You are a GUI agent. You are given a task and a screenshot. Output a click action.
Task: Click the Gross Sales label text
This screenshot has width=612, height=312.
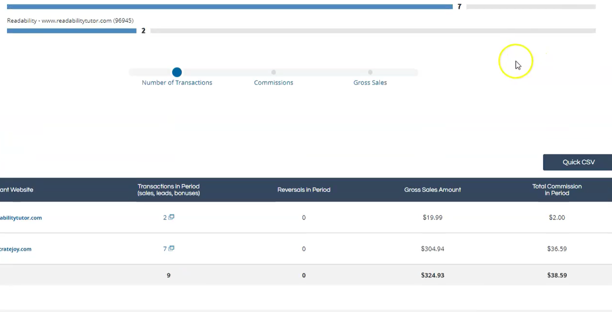click(370, 82)
